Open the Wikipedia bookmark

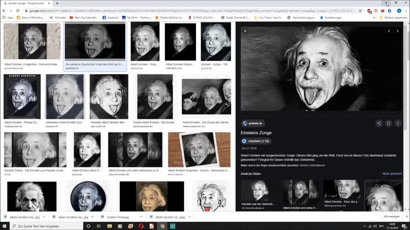[x=58, y=18]
